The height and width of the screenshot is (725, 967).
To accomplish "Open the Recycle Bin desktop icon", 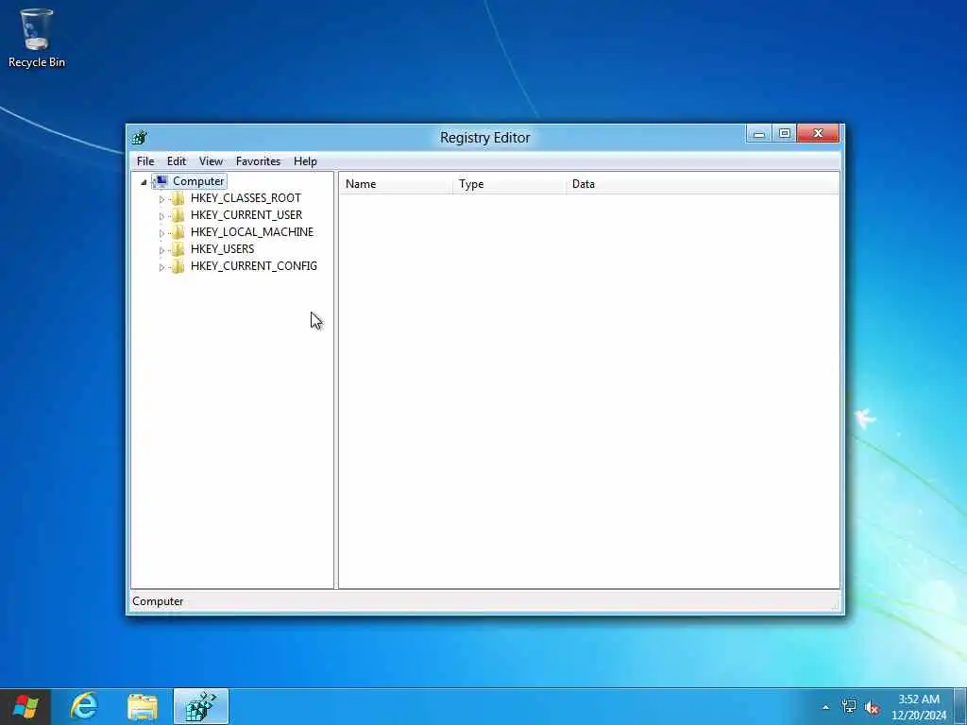I will pos(37,38).
